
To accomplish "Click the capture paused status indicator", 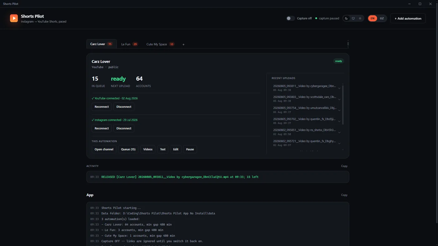I will click(x=327, y=18).
